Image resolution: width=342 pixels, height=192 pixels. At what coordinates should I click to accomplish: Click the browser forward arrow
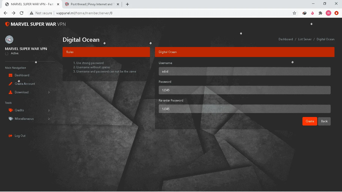(14, 13)
